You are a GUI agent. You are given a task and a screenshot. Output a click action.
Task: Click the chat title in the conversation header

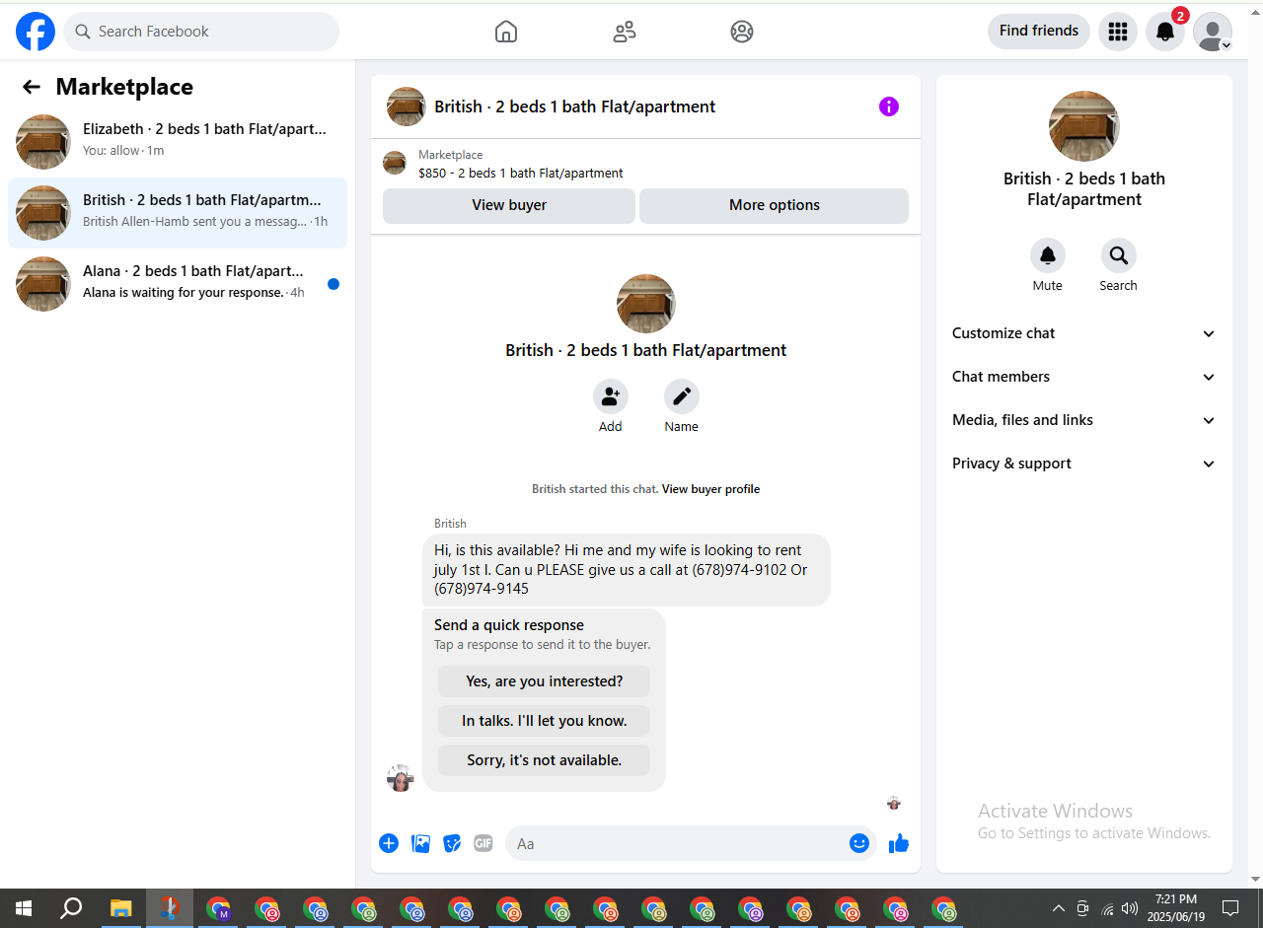coord(575,107)
